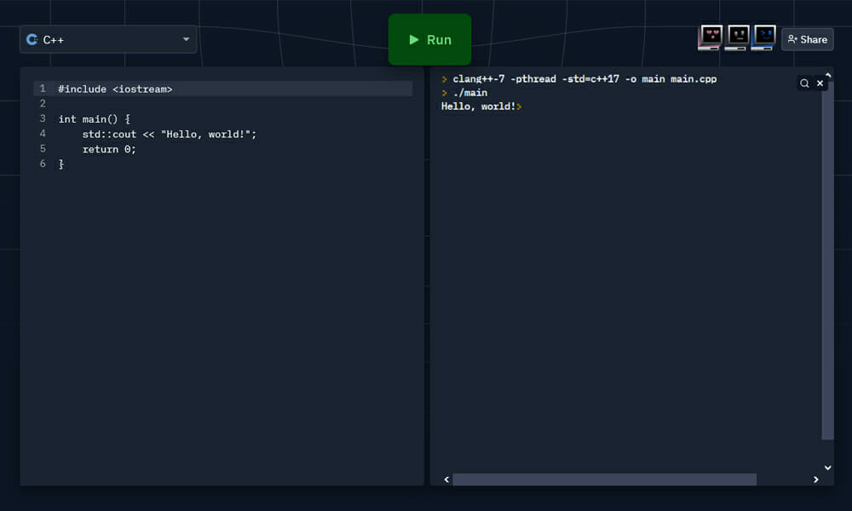Click the blue winking computer avatar
The height and width of the screenshot is (511, 852).
tap(765, 37)
